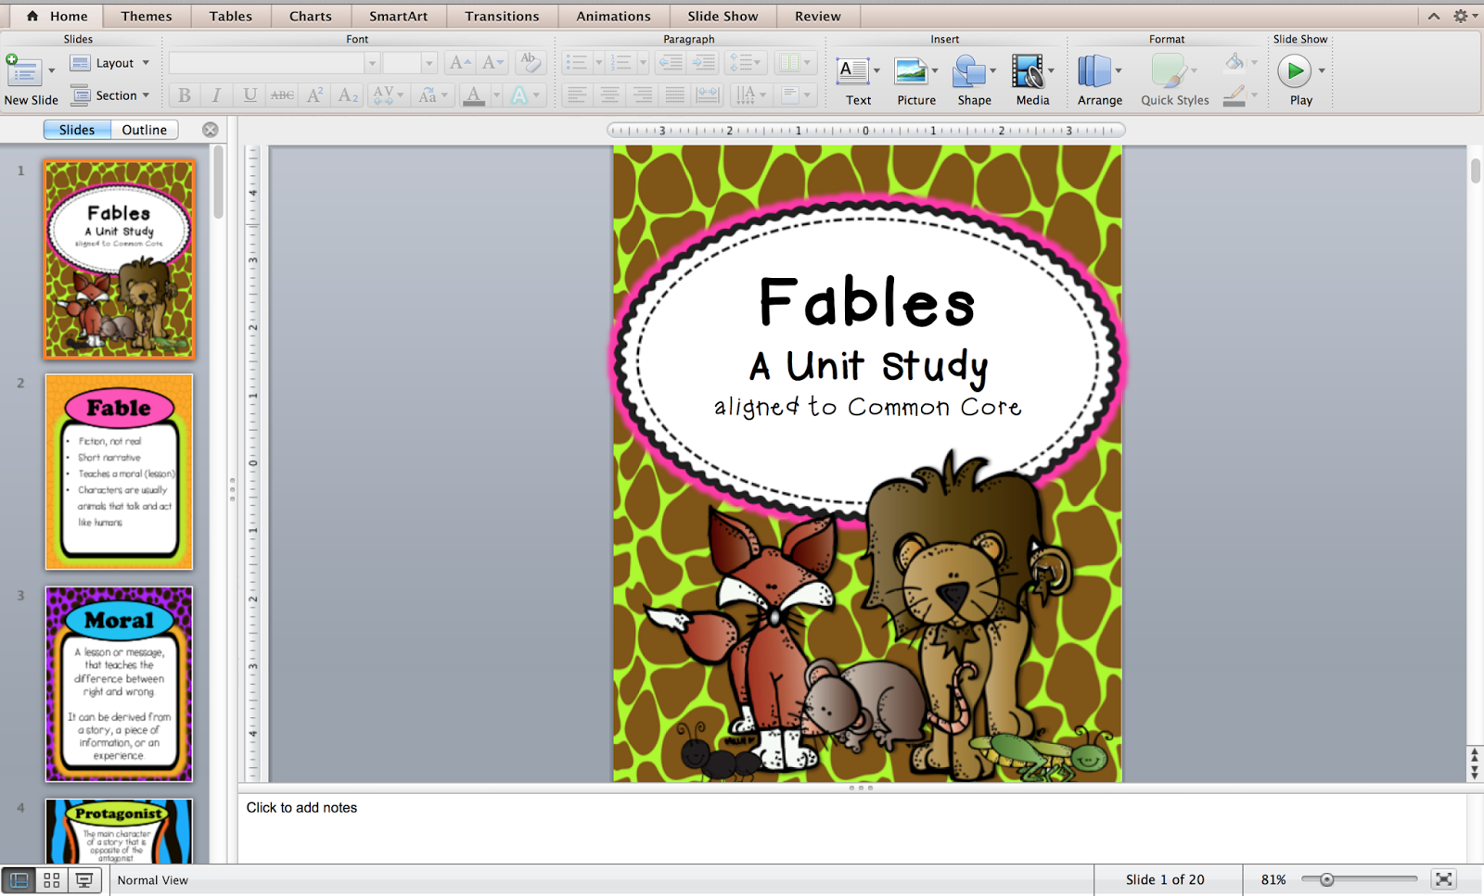
Task: Decrease the paragraph indent level
Action: point(670,63)
